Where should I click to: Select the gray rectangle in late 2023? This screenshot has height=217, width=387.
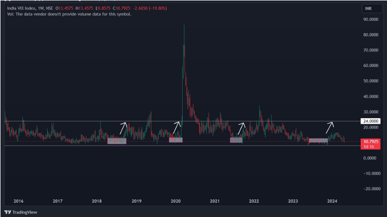pyautogui.click(x=318, y=141)
